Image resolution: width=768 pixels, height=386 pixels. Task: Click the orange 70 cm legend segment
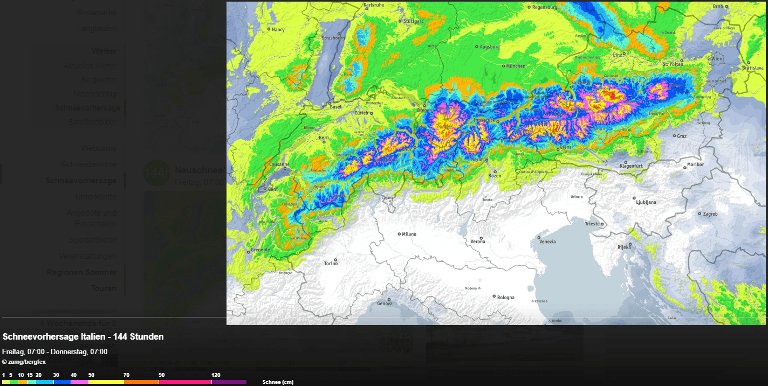141,382
